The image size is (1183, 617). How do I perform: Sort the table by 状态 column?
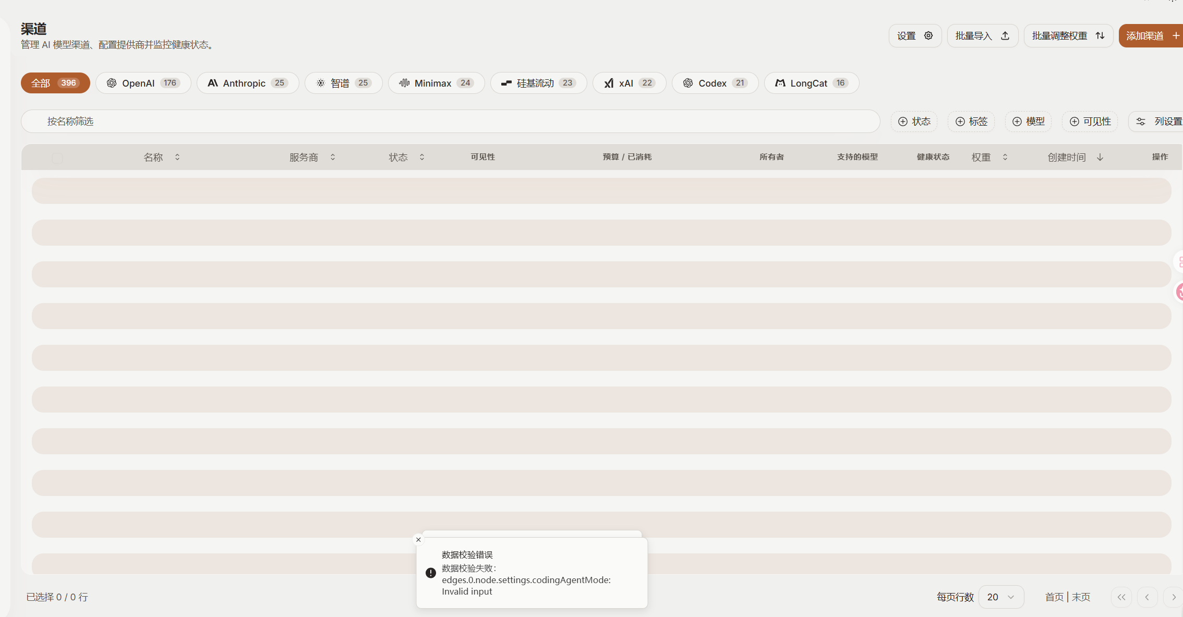point(407,158)
